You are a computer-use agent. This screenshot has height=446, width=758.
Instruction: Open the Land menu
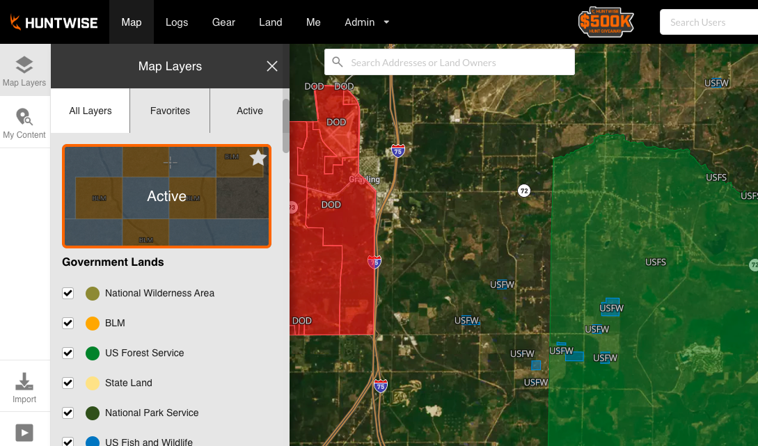point(270,22)
